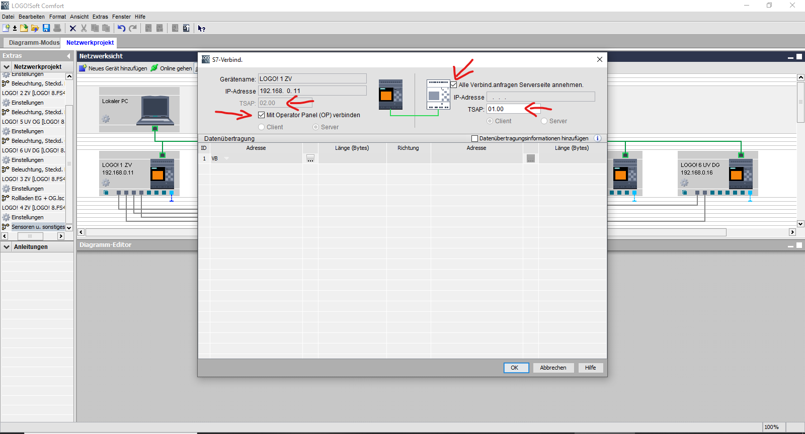Click OK in S7-Verbind. dialog
Screen dimensions: 805x434
click(x=516, y=368)
